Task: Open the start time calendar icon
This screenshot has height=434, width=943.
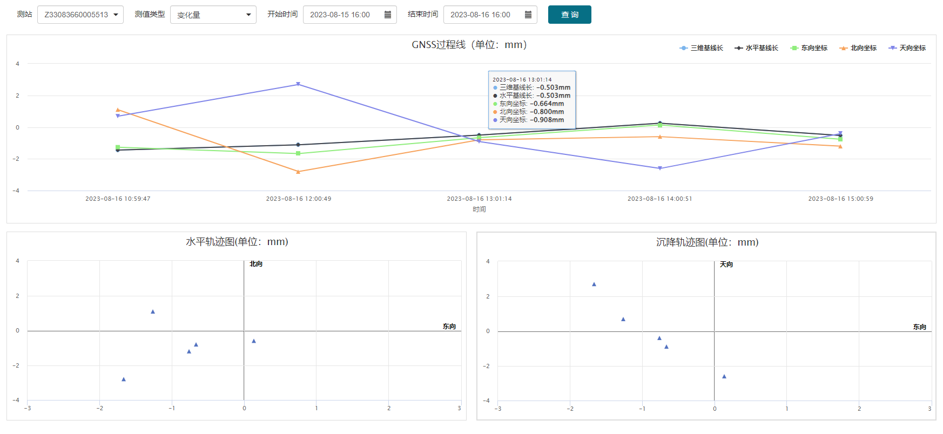Action: point(387,15)
